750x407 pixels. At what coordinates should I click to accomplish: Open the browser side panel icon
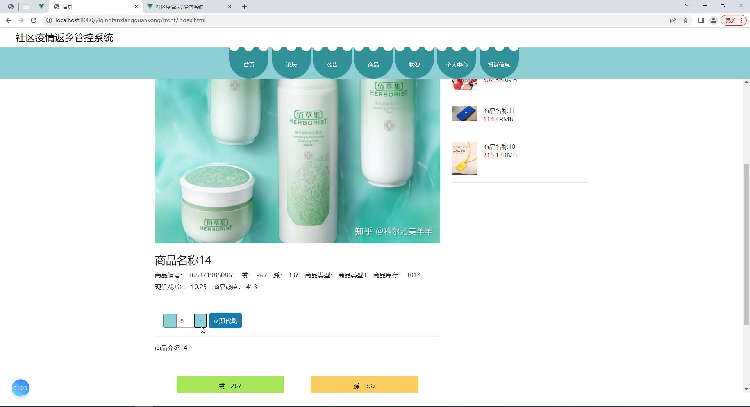coord(701,20)
